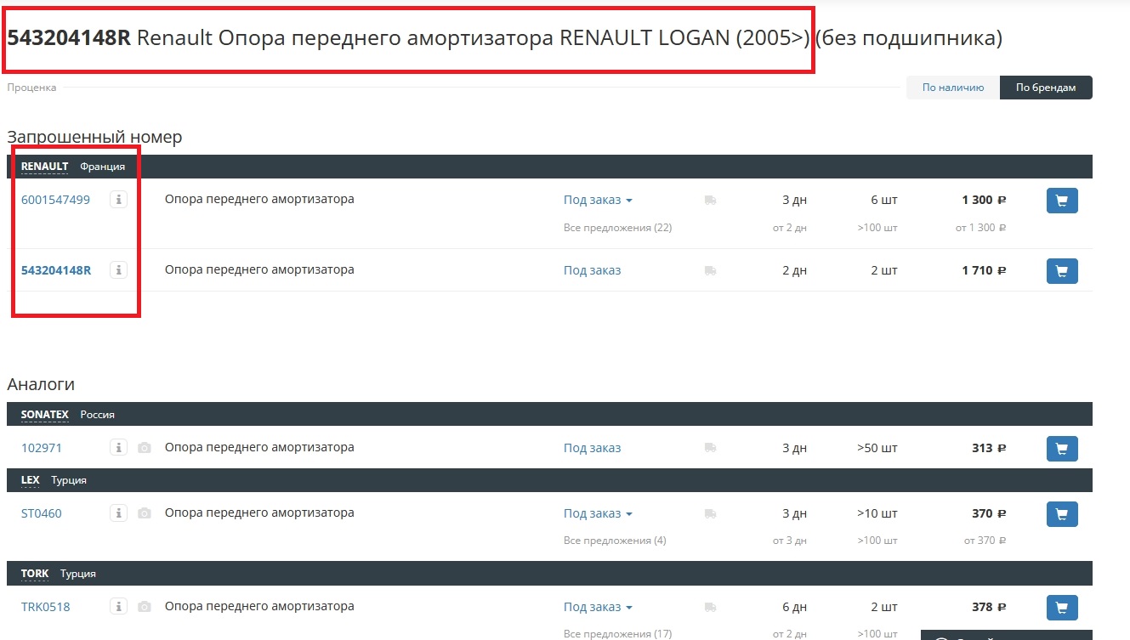Screen dimensions: 1130x640
Task: Click price 378 ₽
Action: point(989,607)
